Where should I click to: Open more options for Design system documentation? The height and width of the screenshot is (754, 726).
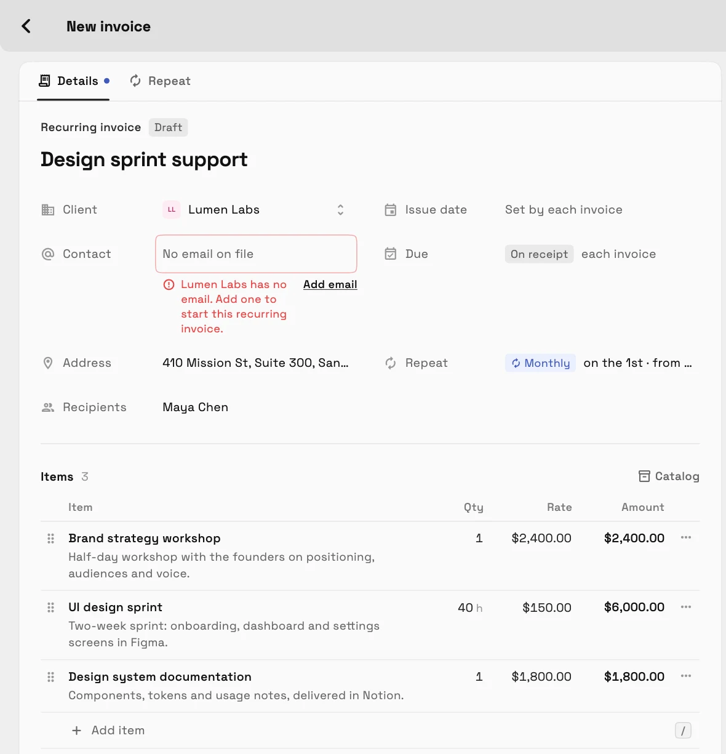tap(686, 676)
